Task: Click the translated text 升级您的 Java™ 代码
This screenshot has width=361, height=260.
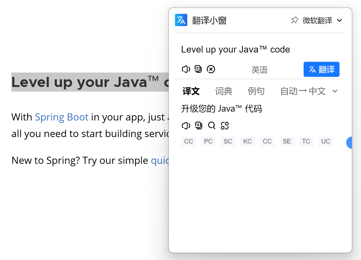Action: point(222,108)
